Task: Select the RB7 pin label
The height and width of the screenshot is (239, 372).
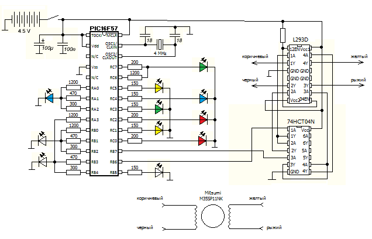Action: [x=113, y=151]
